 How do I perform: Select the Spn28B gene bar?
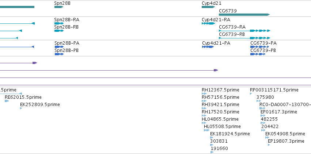click(x=59, y=7)
